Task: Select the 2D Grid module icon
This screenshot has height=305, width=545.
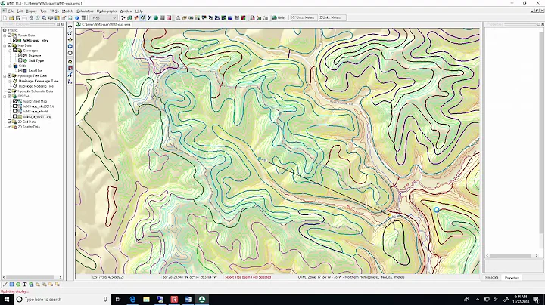Action: [162, 17]
